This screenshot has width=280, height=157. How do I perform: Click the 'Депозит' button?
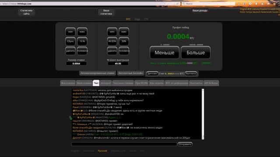coord(152,74)
